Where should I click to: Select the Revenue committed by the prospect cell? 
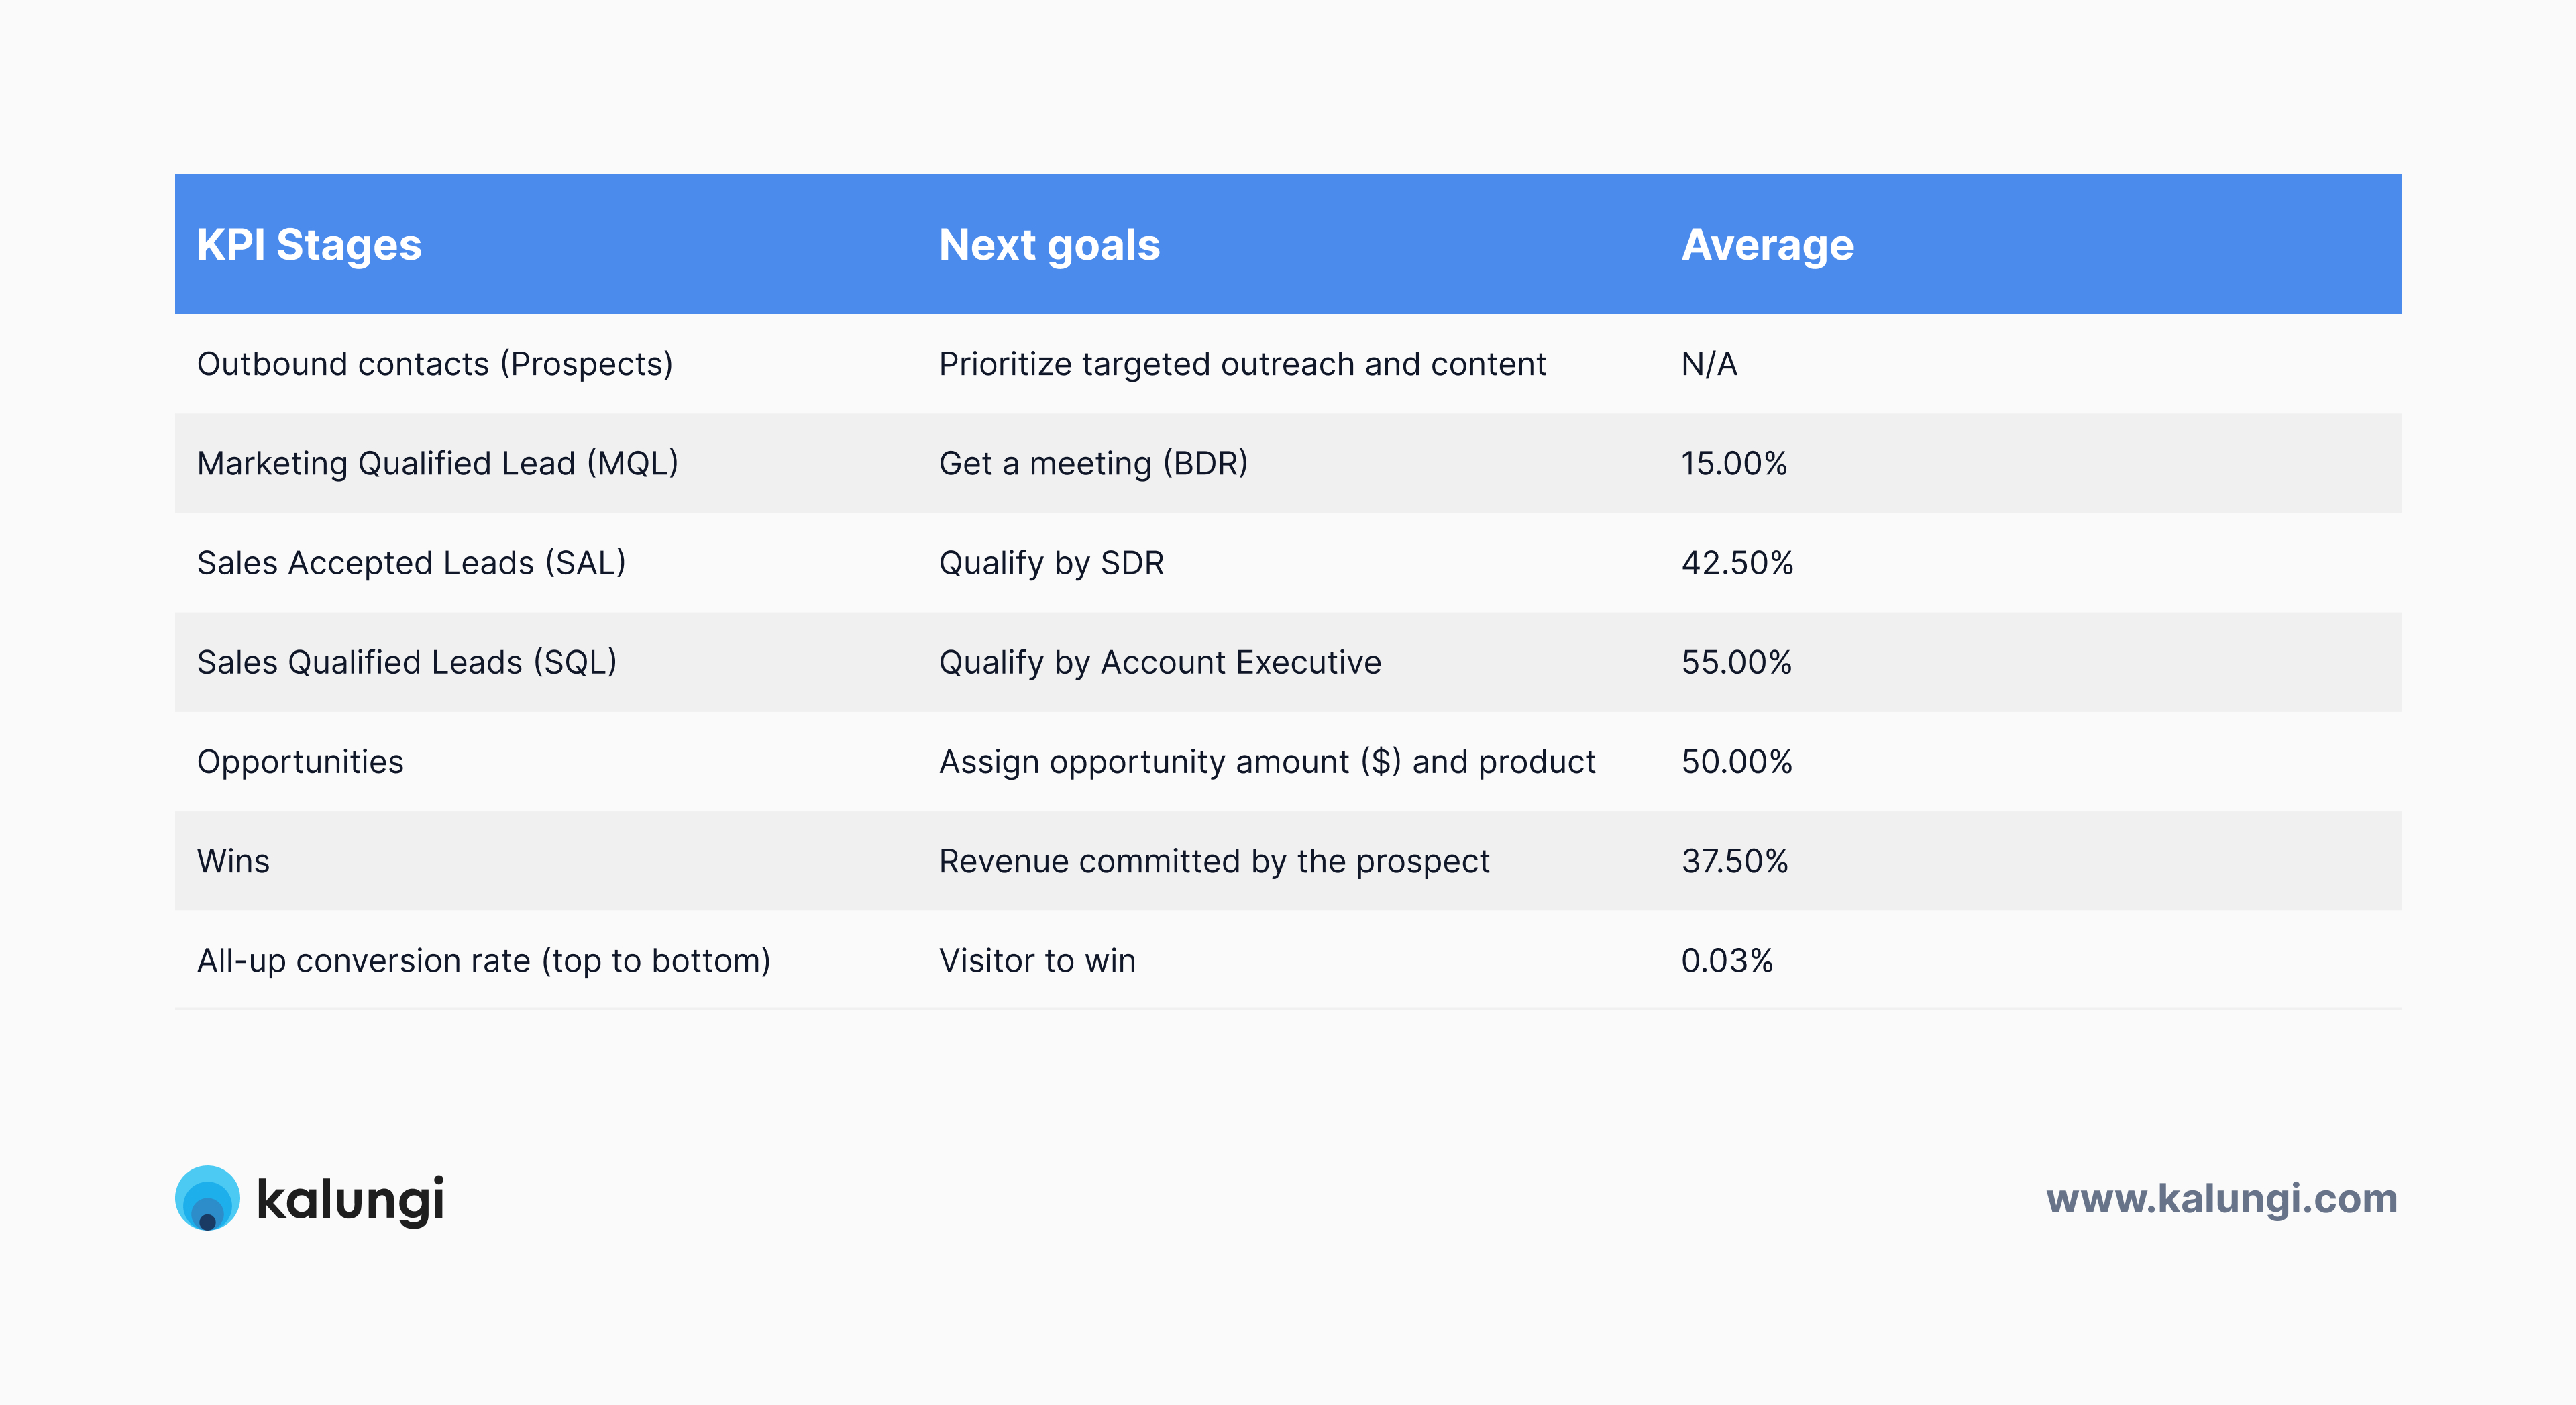coord(1214,861)
